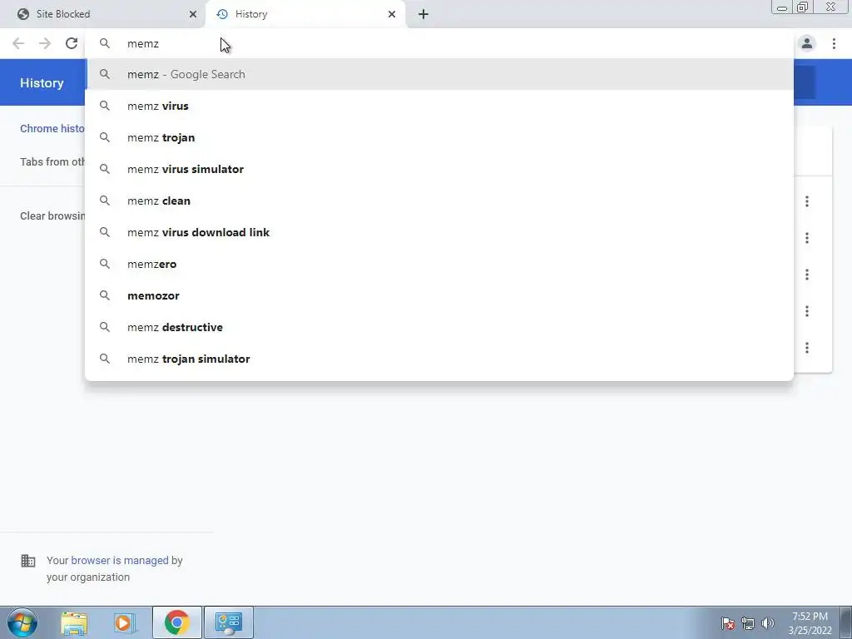Open Control Panel taskbar icon
The width and height of the screenshot is (852, 639).
[x=229, y=622]
